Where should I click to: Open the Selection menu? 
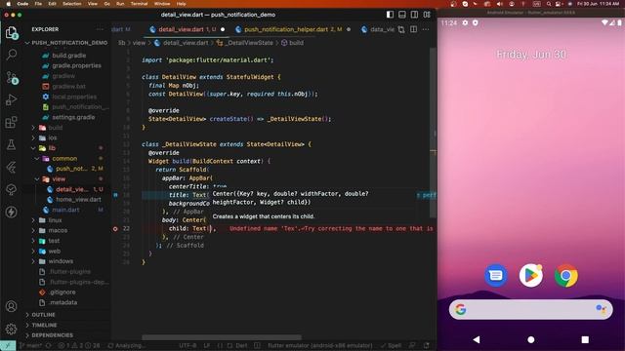click(71, 4)
